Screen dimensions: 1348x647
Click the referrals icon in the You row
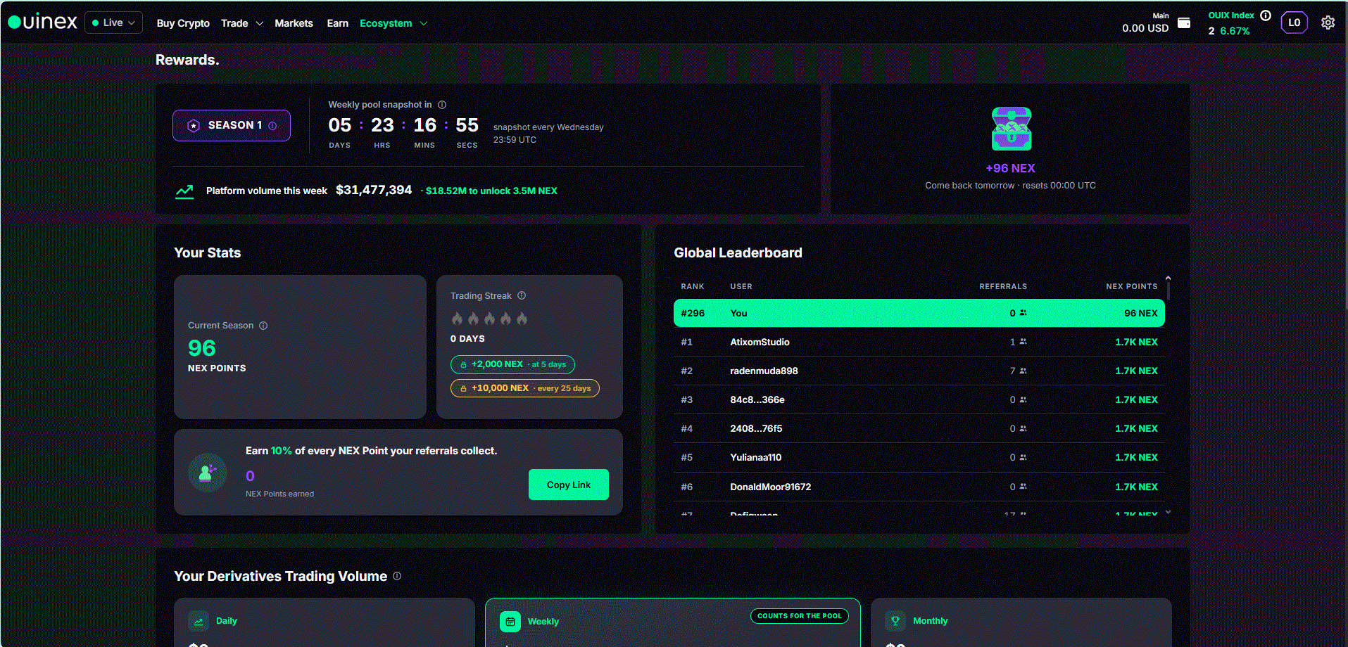[x=1023, y=313]
